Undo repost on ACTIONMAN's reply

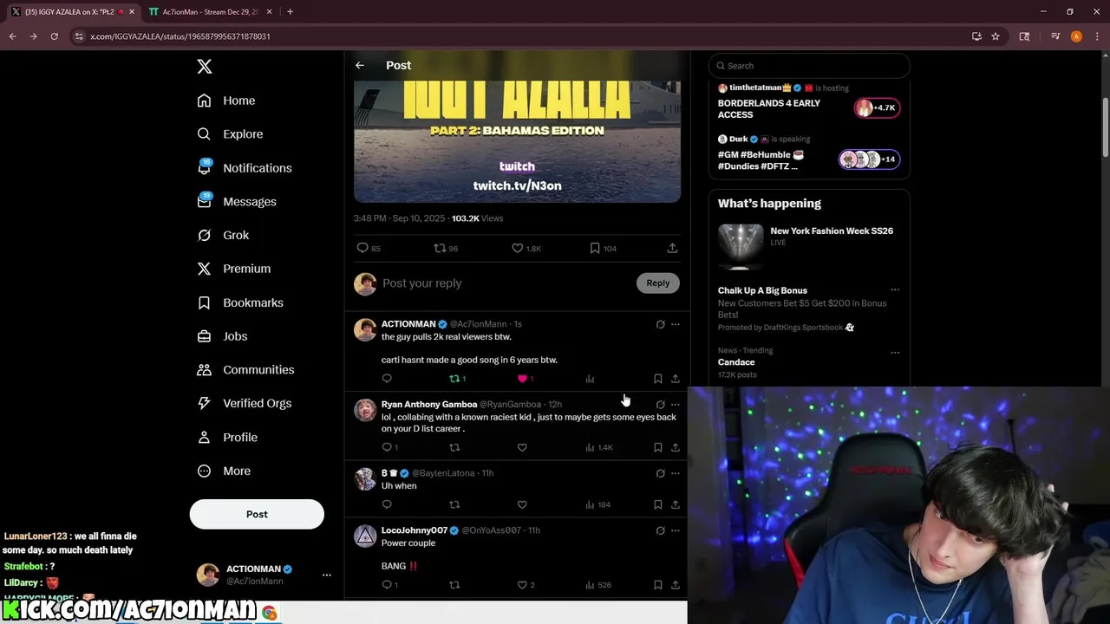click(456, 379)
